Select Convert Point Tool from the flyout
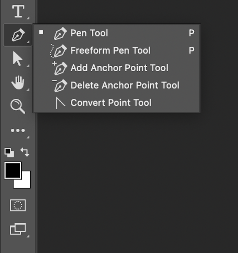The image size is (238, 253). (x=111, y=103)
